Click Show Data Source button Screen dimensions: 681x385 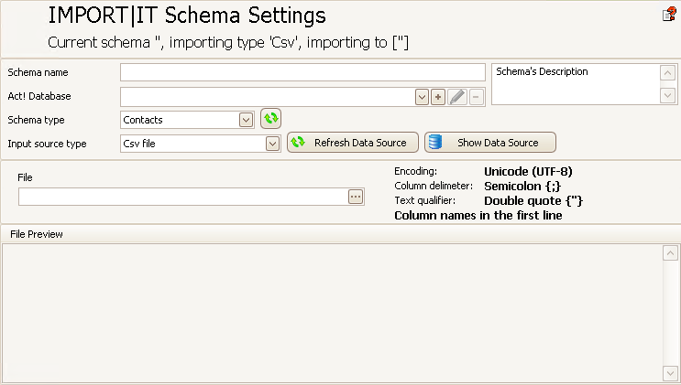490,143
